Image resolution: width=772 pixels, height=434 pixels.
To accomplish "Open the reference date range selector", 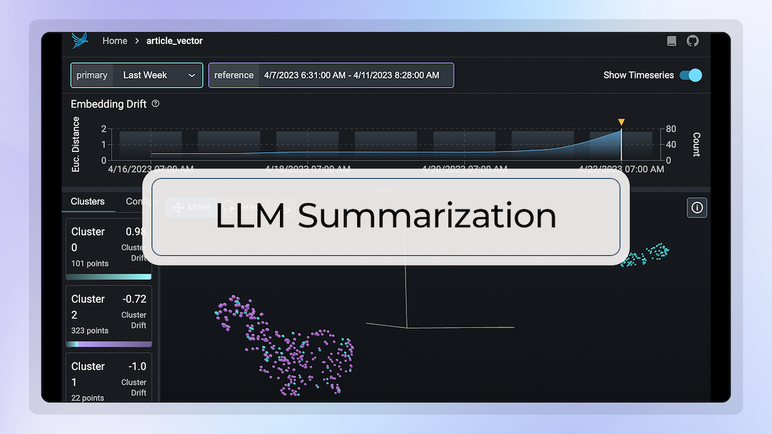I will coord(331,75).
